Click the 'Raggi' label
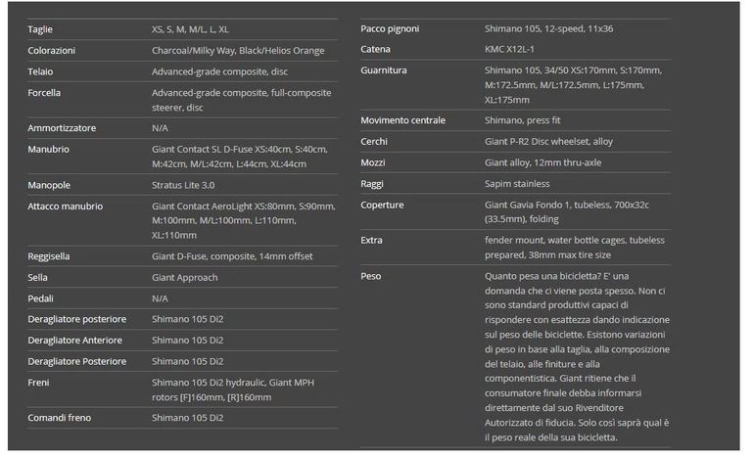This screenshot has height=457, width=754. pos(372,184)
